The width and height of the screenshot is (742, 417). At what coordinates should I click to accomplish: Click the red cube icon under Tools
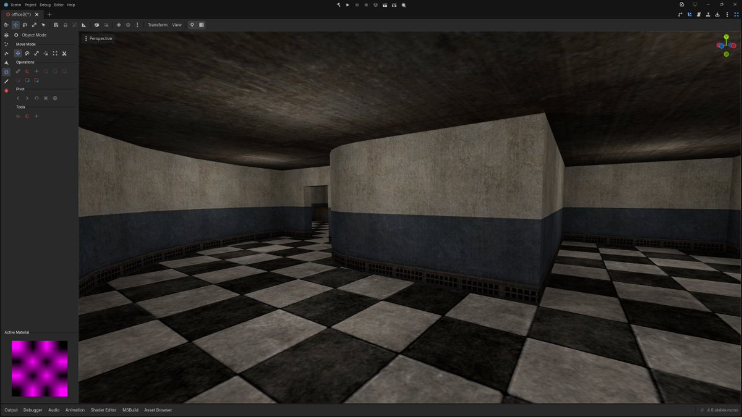[x=27, y=116]
